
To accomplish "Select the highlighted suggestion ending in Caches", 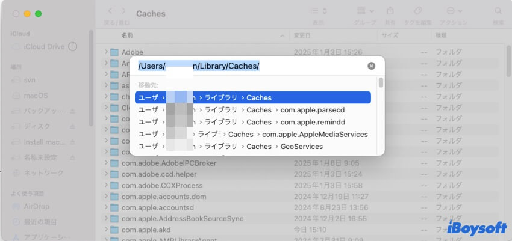I will point(253,98).
